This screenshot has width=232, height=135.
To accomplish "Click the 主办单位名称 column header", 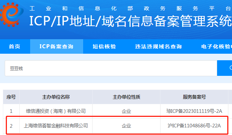I will (x=56, y=97).
